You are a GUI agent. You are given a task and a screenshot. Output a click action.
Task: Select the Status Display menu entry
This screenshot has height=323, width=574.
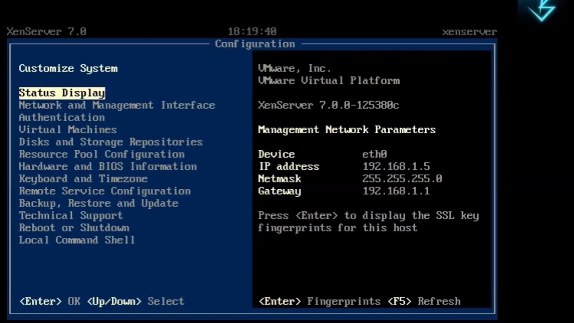[x=62, y=93]
